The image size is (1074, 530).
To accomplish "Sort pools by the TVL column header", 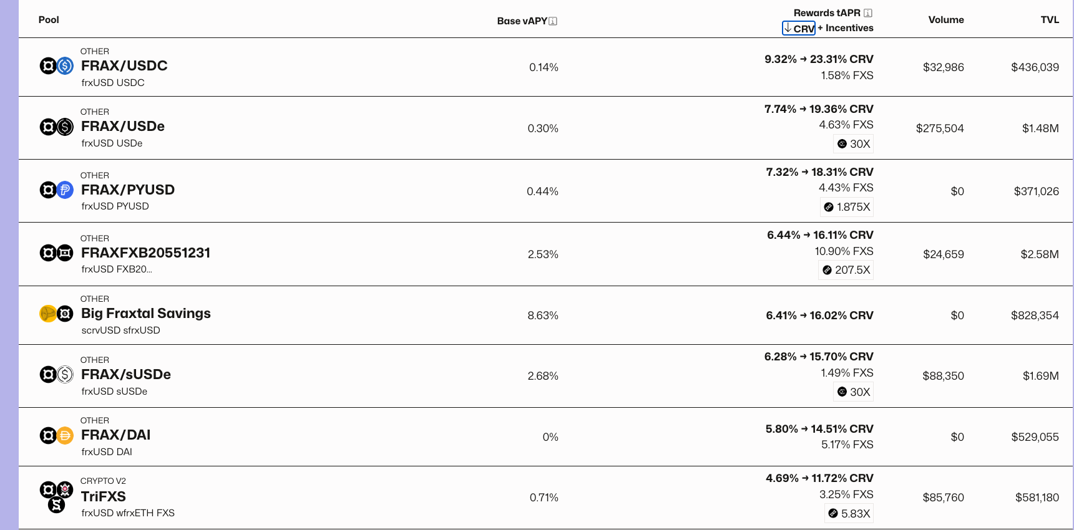I will point(1050,19).
